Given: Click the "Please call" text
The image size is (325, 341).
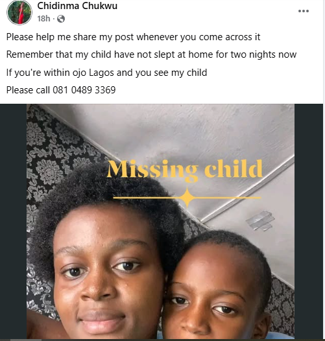Looking at the screenshot, I should tap(28, 90).
